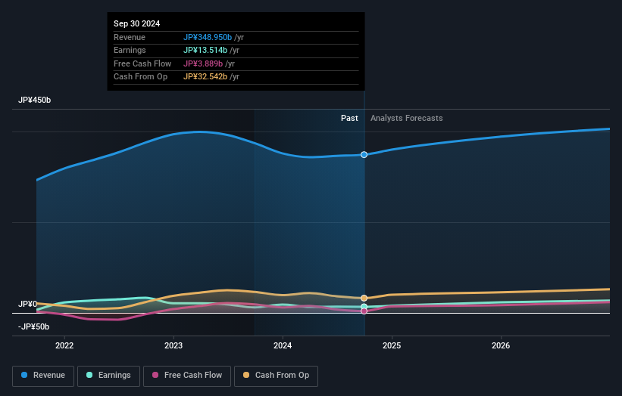Click the 2026 x-axis label
The height and width of the screenshot is (396, 622).
501,345
